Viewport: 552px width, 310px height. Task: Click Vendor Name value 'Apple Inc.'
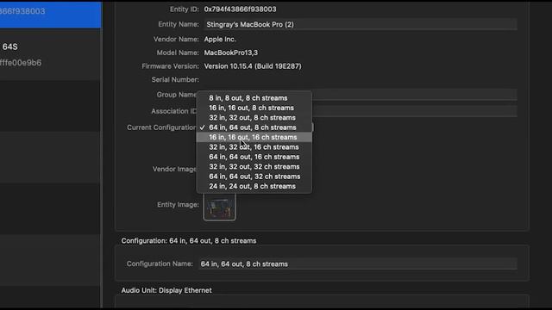220,40
